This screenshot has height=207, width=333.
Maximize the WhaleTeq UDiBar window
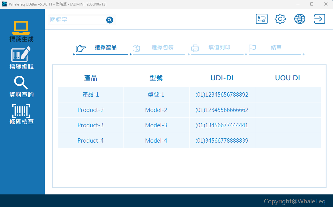tap(312, 4)
